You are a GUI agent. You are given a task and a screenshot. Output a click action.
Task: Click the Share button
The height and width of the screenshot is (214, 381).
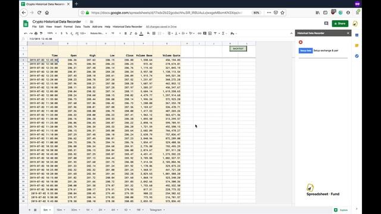coord(340,24)
